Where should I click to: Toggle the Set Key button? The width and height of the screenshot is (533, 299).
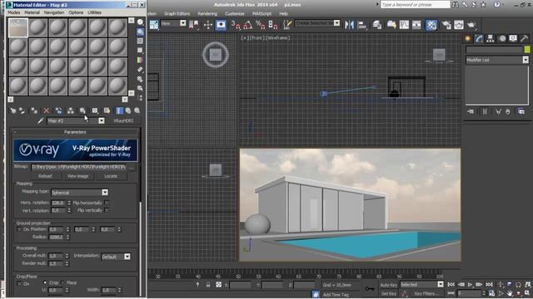coord(388,293)
